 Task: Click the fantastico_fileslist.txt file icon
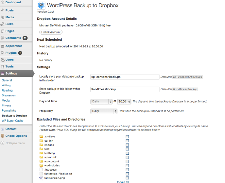click(41, 174)
